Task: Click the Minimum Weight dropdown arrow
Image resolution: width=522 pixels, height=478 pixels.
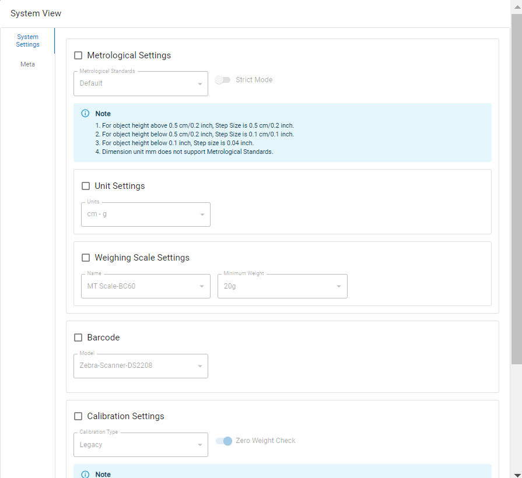Action: (339, 286)
